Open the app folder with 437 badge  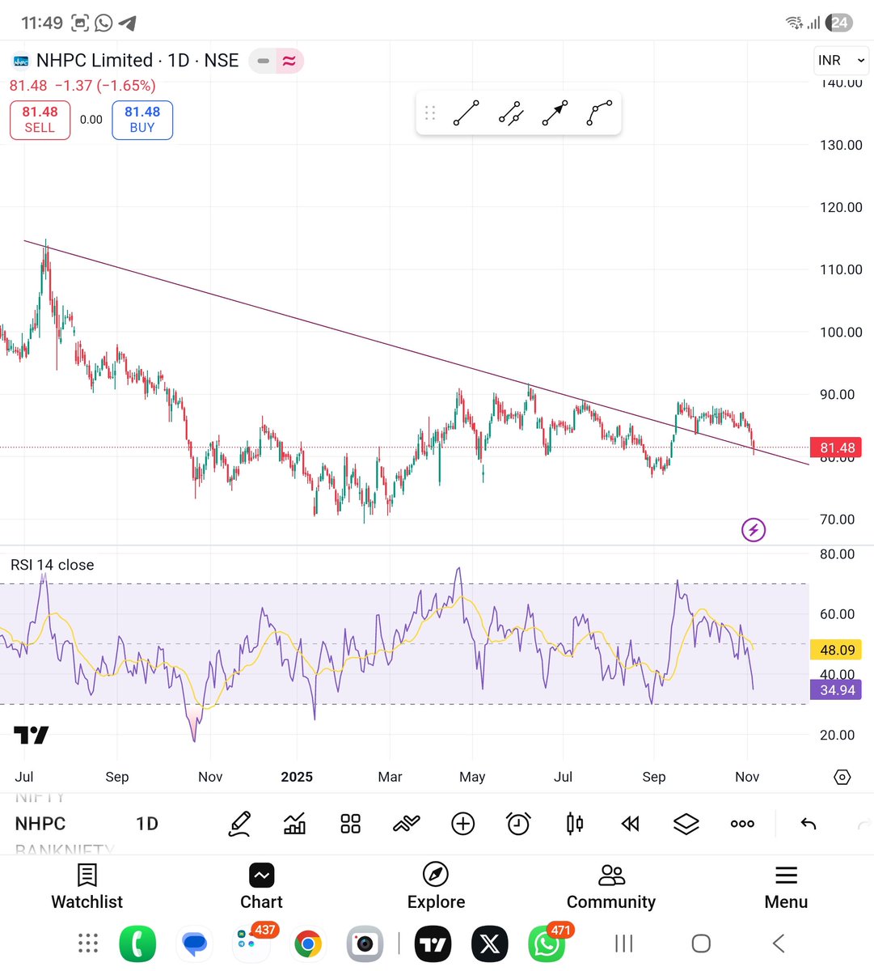251,943
